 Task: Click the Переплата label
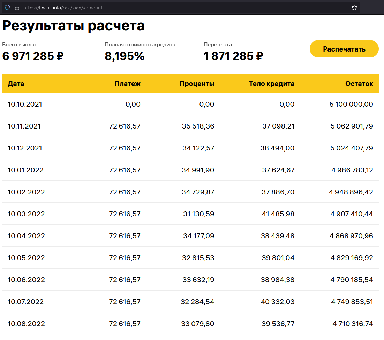(x=218, y=45)
